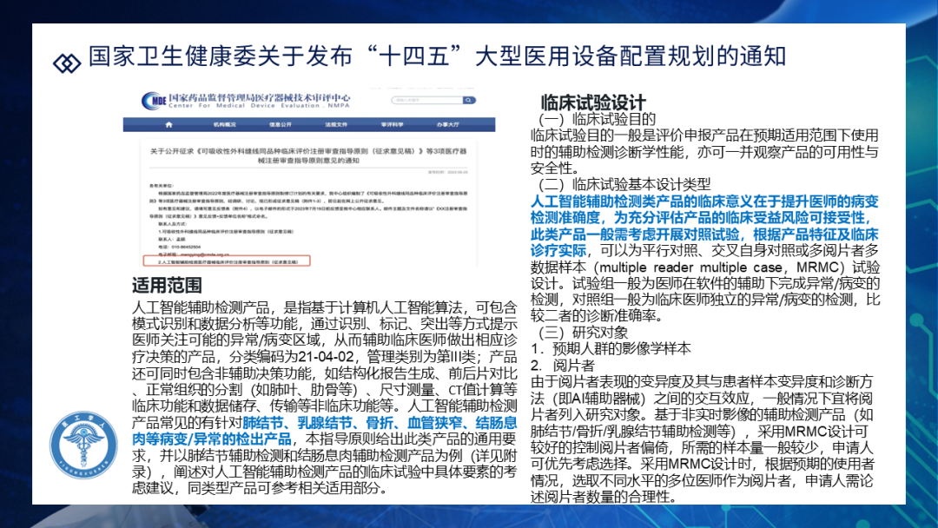Click the 临床试验设计 heading
Viewport: 938px width, 528px height.
click(593, 102)
